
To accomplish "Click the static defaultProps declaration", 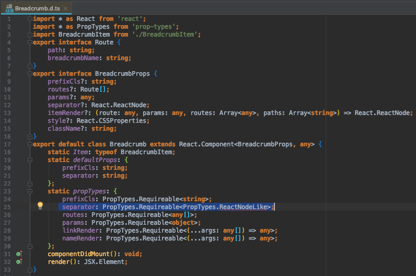I will tap(82, 160).
